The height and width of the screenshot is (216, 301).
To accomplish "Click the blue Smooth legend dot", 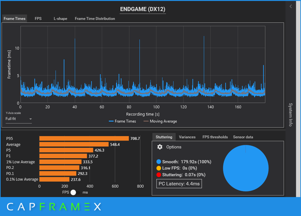I will 159,162.
